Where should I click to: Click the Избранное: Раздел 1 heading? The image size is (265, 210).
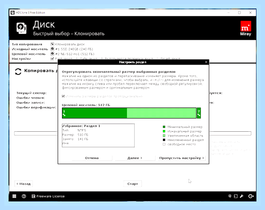[x=81, y=126]
